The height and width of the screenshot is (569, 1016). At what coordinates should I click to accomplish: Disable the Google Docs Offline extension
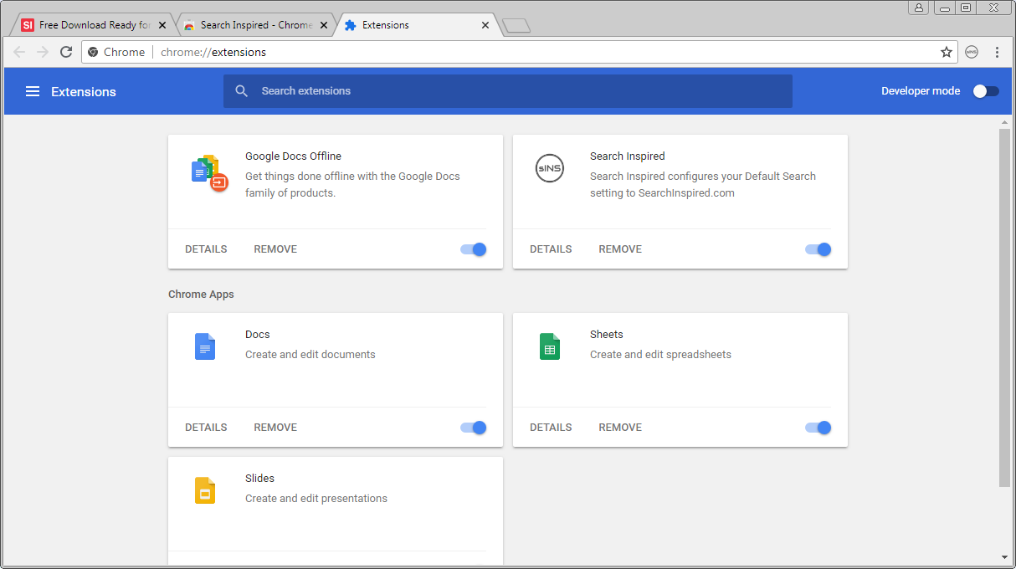[474, 249]
